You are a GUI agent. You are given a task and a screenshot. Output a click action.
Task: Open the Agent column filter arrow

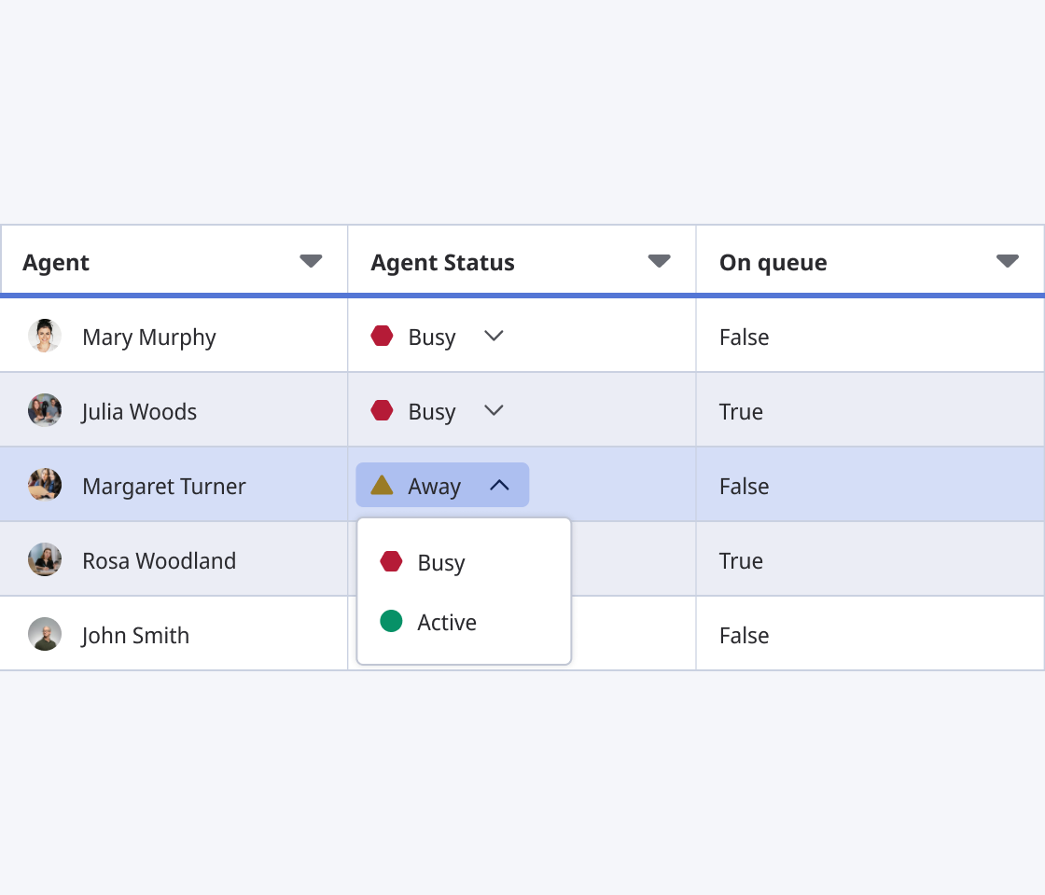311,260
